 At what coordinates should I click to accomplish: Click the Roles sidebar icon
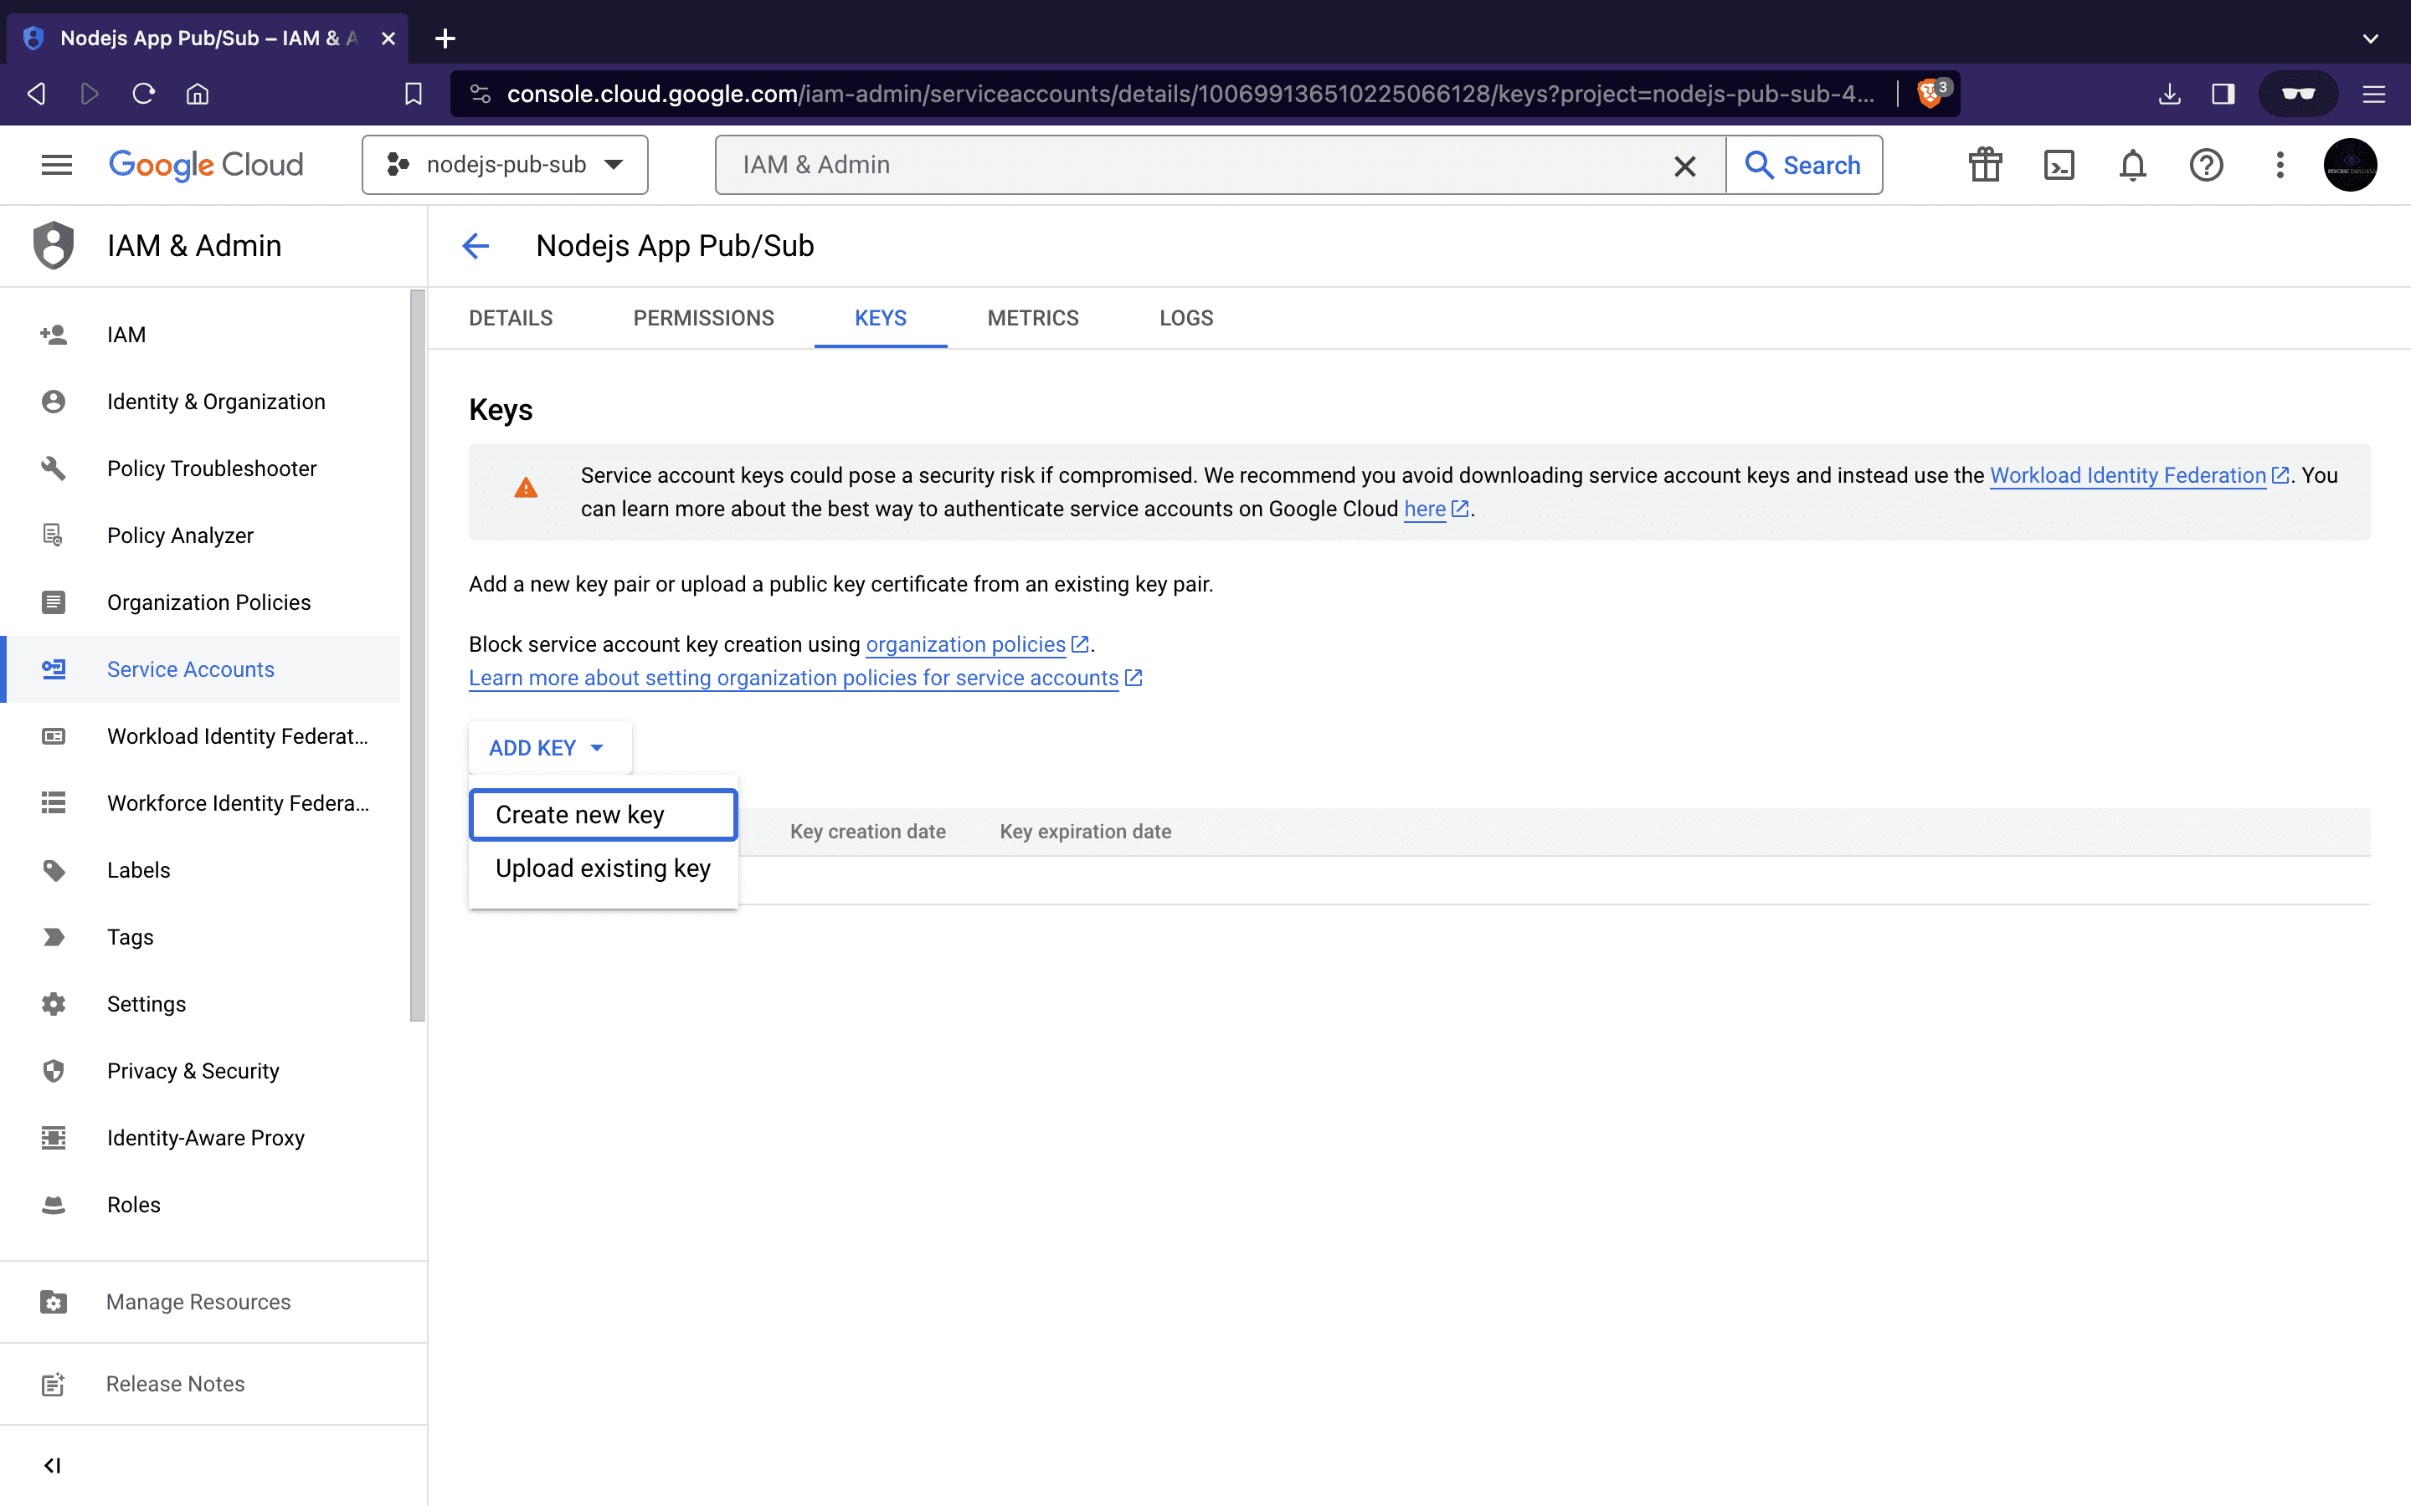(52, 1204)
